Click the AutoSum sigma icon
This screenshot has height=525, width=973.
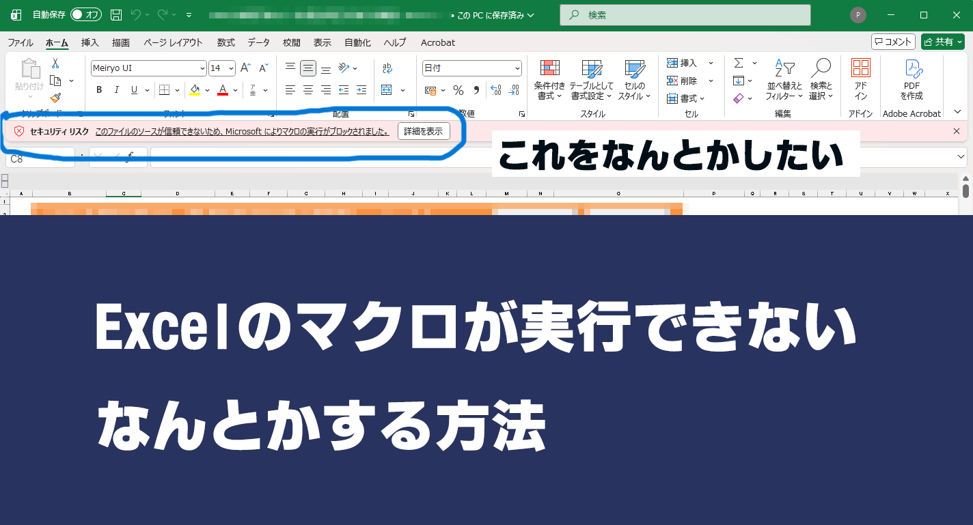click(x=739, y=63)
